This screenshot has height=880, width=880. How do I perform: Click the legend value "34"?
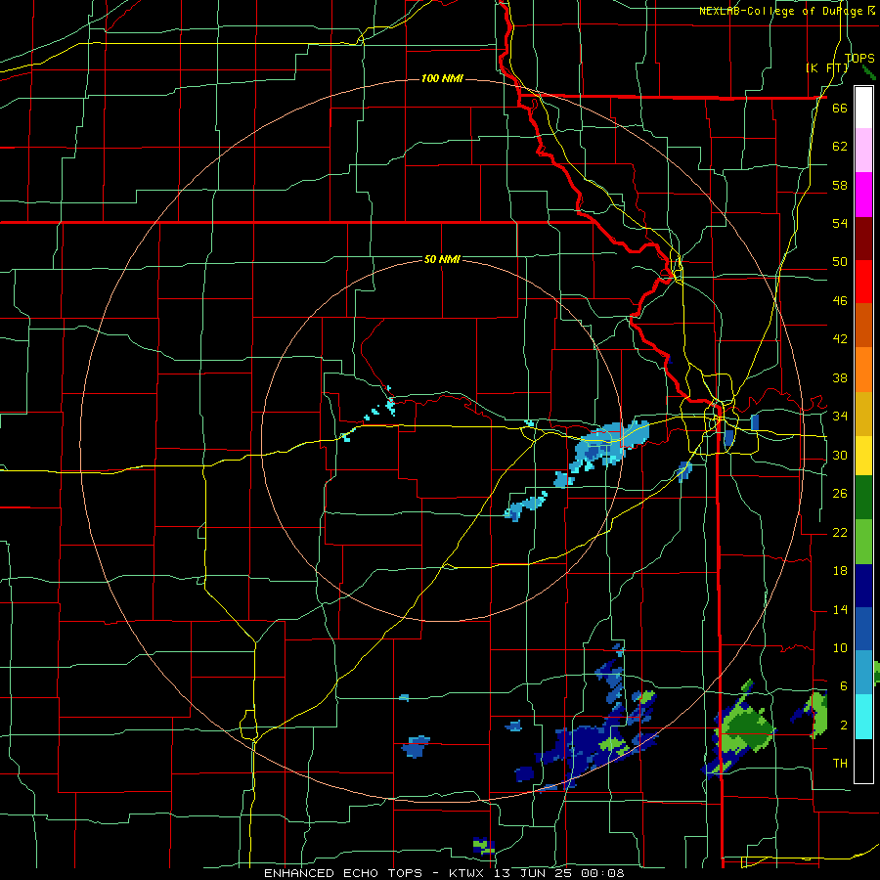point(840,417)
